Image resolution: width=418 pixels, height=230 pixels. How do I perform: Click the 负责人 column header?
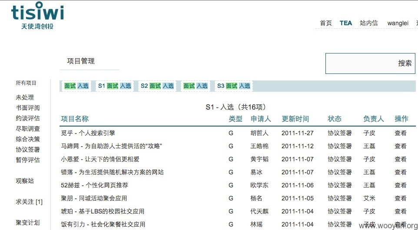point(374,119)
